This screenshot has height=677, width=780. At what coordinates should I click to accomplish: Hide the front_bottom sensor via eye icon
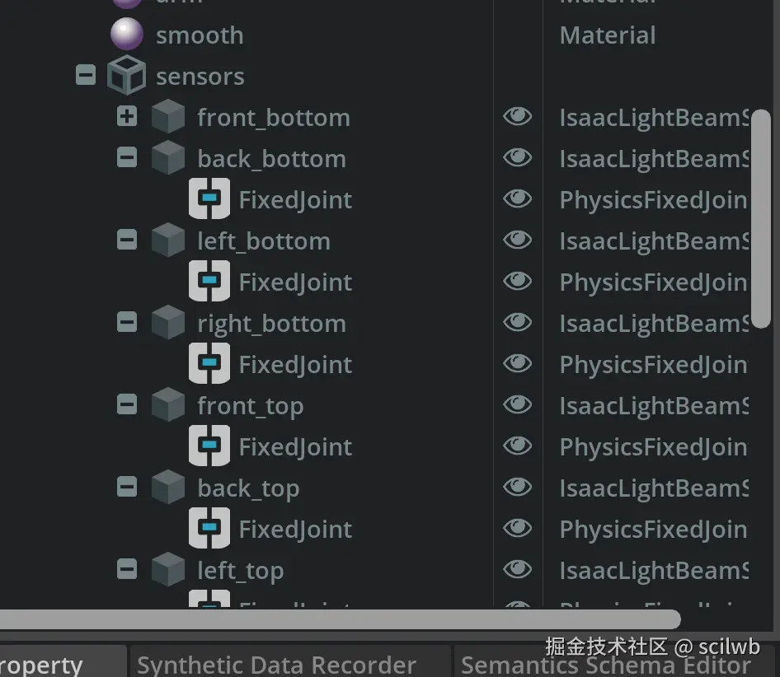[517, 117]
